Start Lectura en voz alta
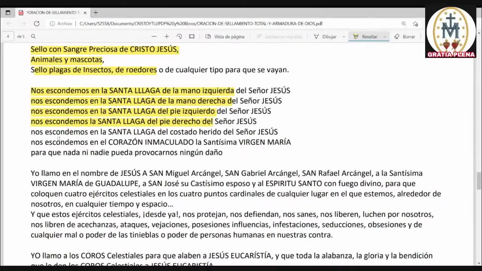This screenshot has height=271, width=482. click(279, 37)
